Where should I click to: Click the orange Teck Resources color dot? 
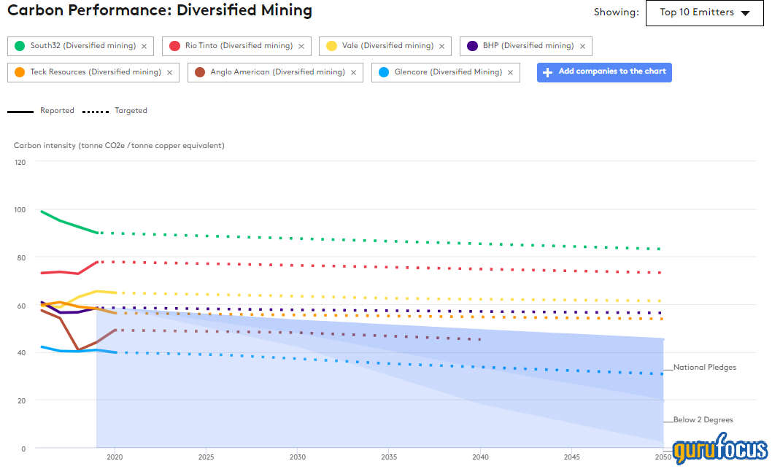[20, 72]
